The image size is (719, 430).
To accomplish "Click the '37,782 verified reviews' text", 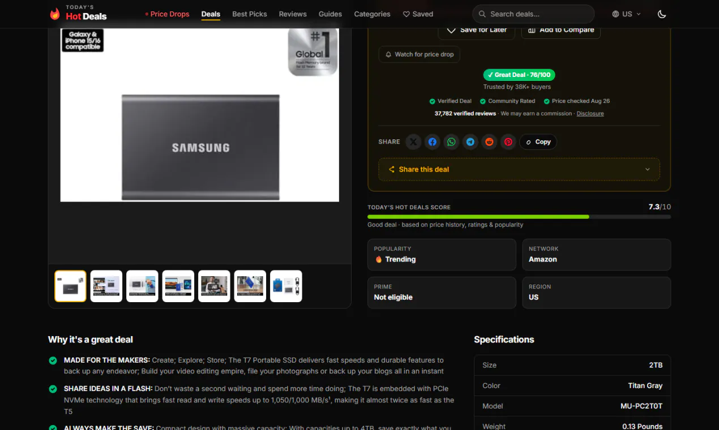I will point(465,114).
